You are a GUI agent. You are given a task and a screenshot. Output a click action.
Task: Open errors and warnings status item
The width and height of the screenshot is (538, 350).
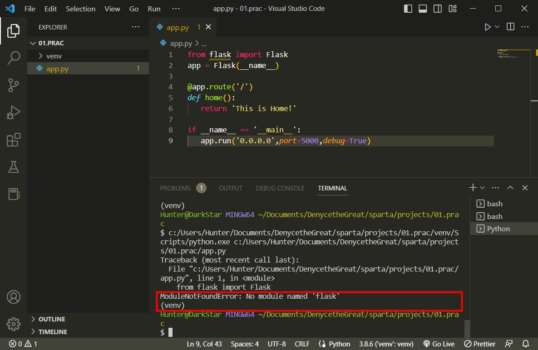click(23, 344)
